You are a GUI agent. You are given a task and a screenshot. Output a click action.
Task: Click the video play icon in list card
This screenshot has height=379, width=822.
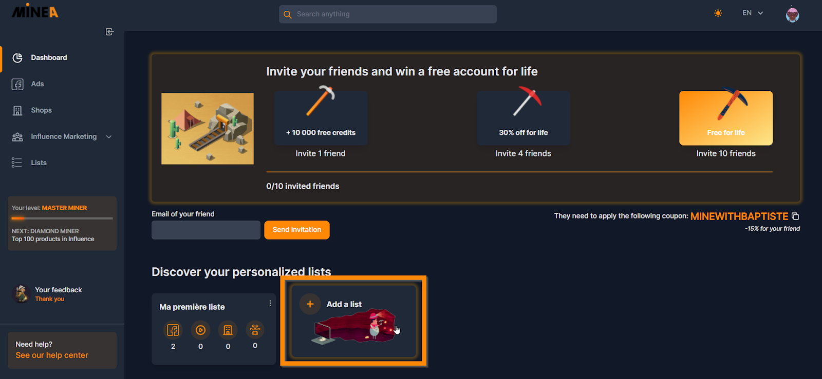(x=200, y=330)
